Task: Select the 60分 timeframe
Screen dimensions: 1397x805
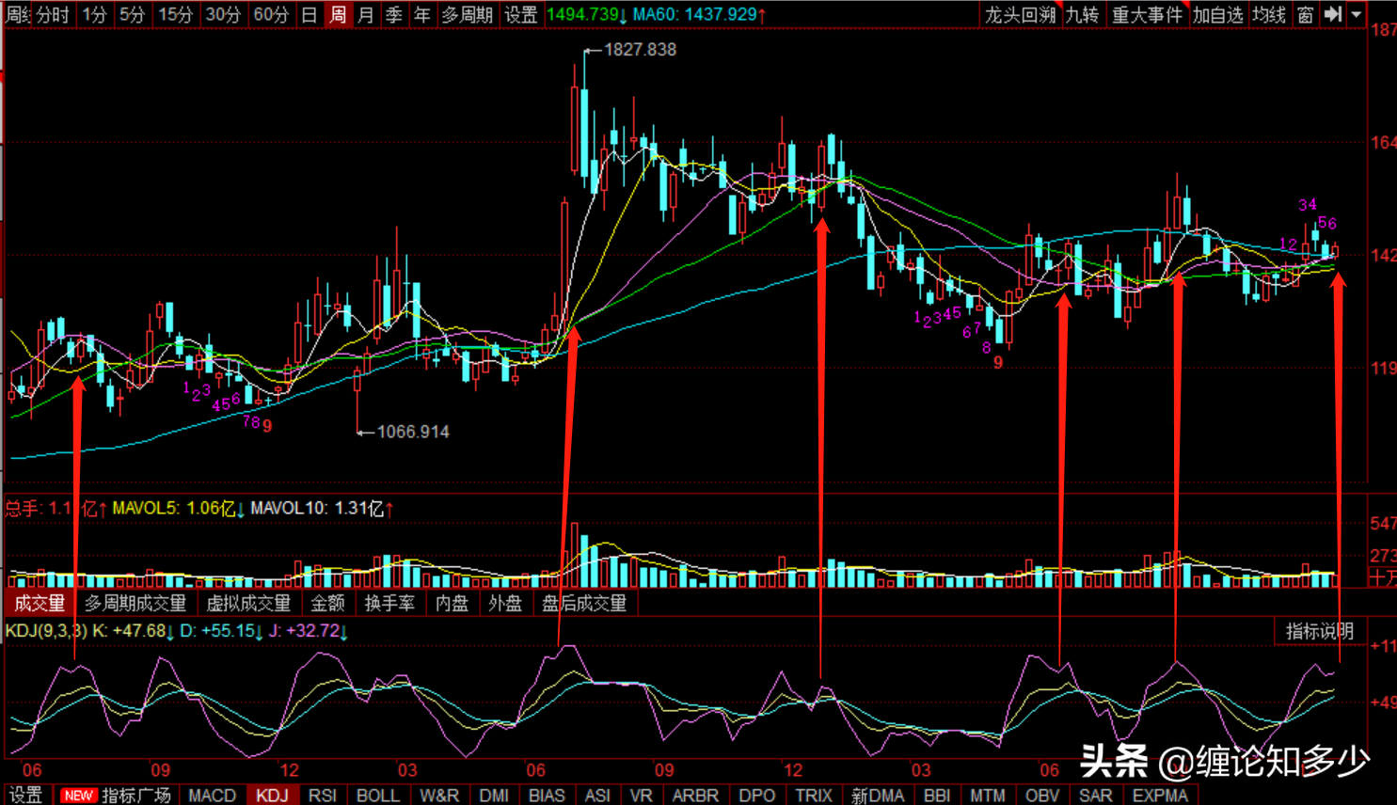Action: pos(271,14)
